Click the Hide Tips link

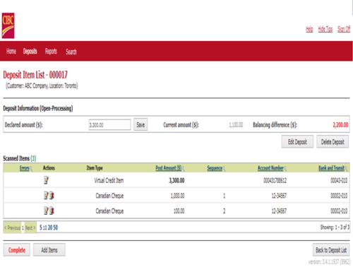click(x=325, y=29)
